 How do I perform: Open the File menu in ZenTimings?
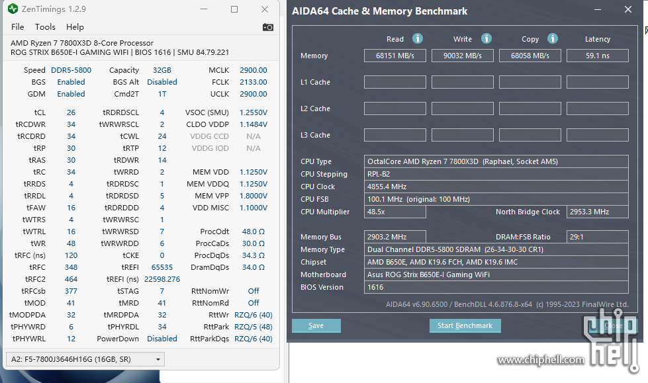tap(17, 27)
